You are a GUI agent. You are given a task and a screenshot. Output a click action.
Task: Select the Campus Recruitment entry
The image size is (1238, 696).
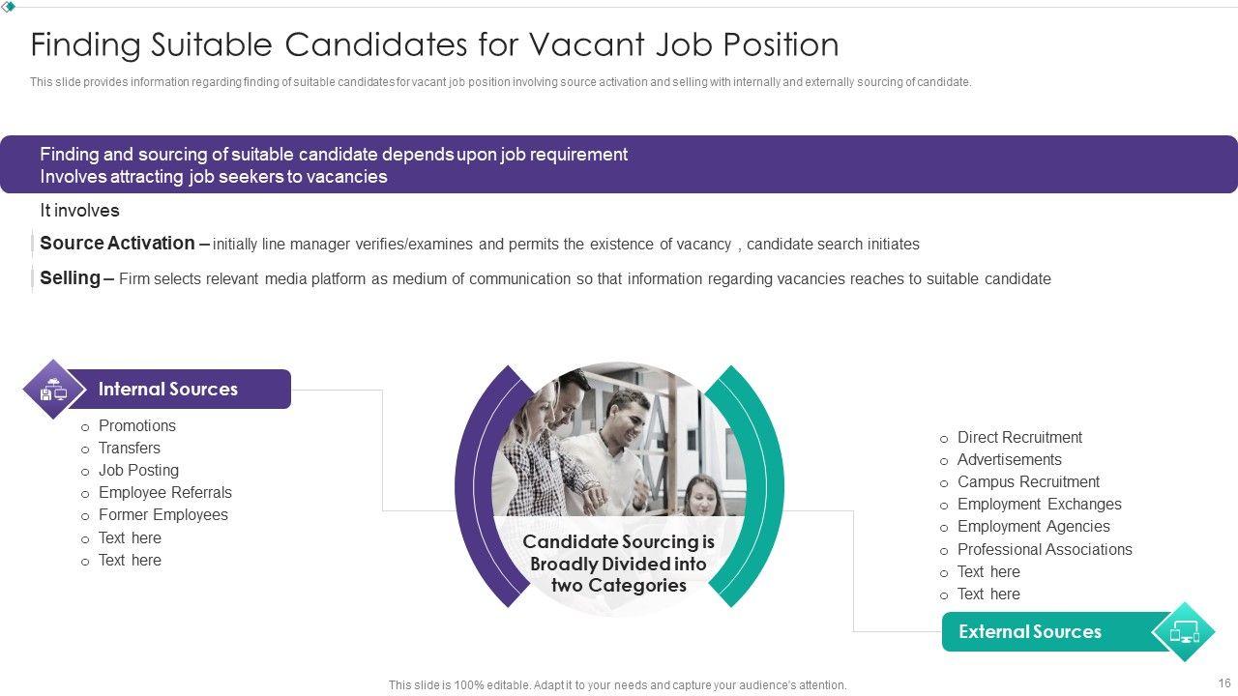(1028, 482)
